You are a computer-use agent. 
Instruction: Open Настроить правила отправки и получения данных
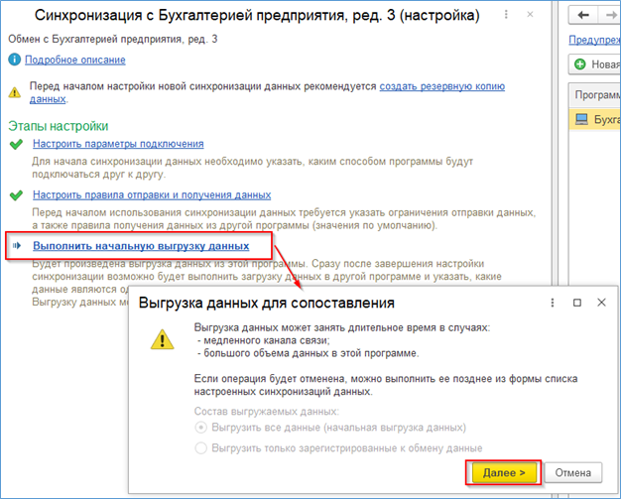click(152, 194)
